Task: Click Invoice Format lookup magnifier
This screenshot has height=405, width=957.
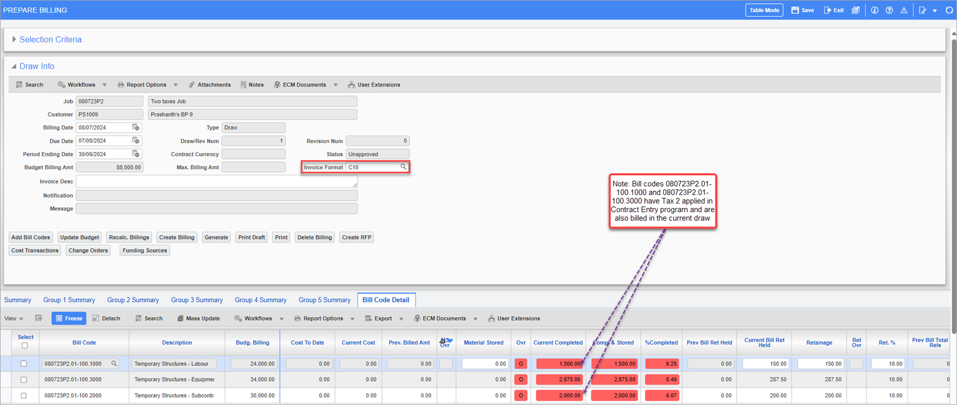Action: point(404,167)
